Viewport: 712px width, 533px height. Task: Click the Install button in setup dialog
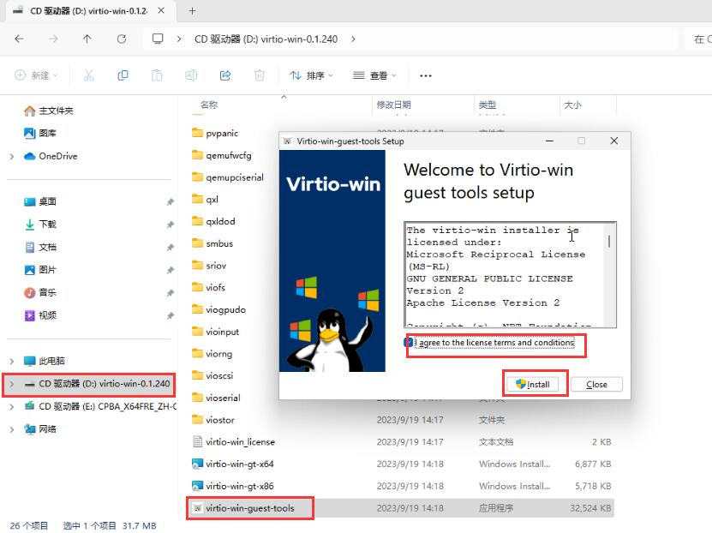535,385
